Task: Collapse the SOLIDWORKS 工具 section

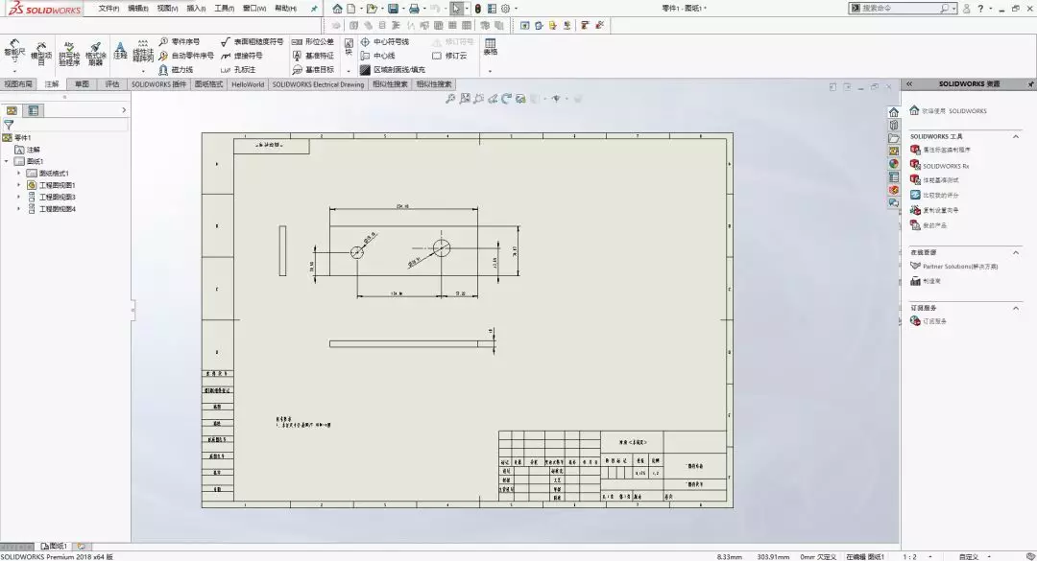Action: [1017, 136]
